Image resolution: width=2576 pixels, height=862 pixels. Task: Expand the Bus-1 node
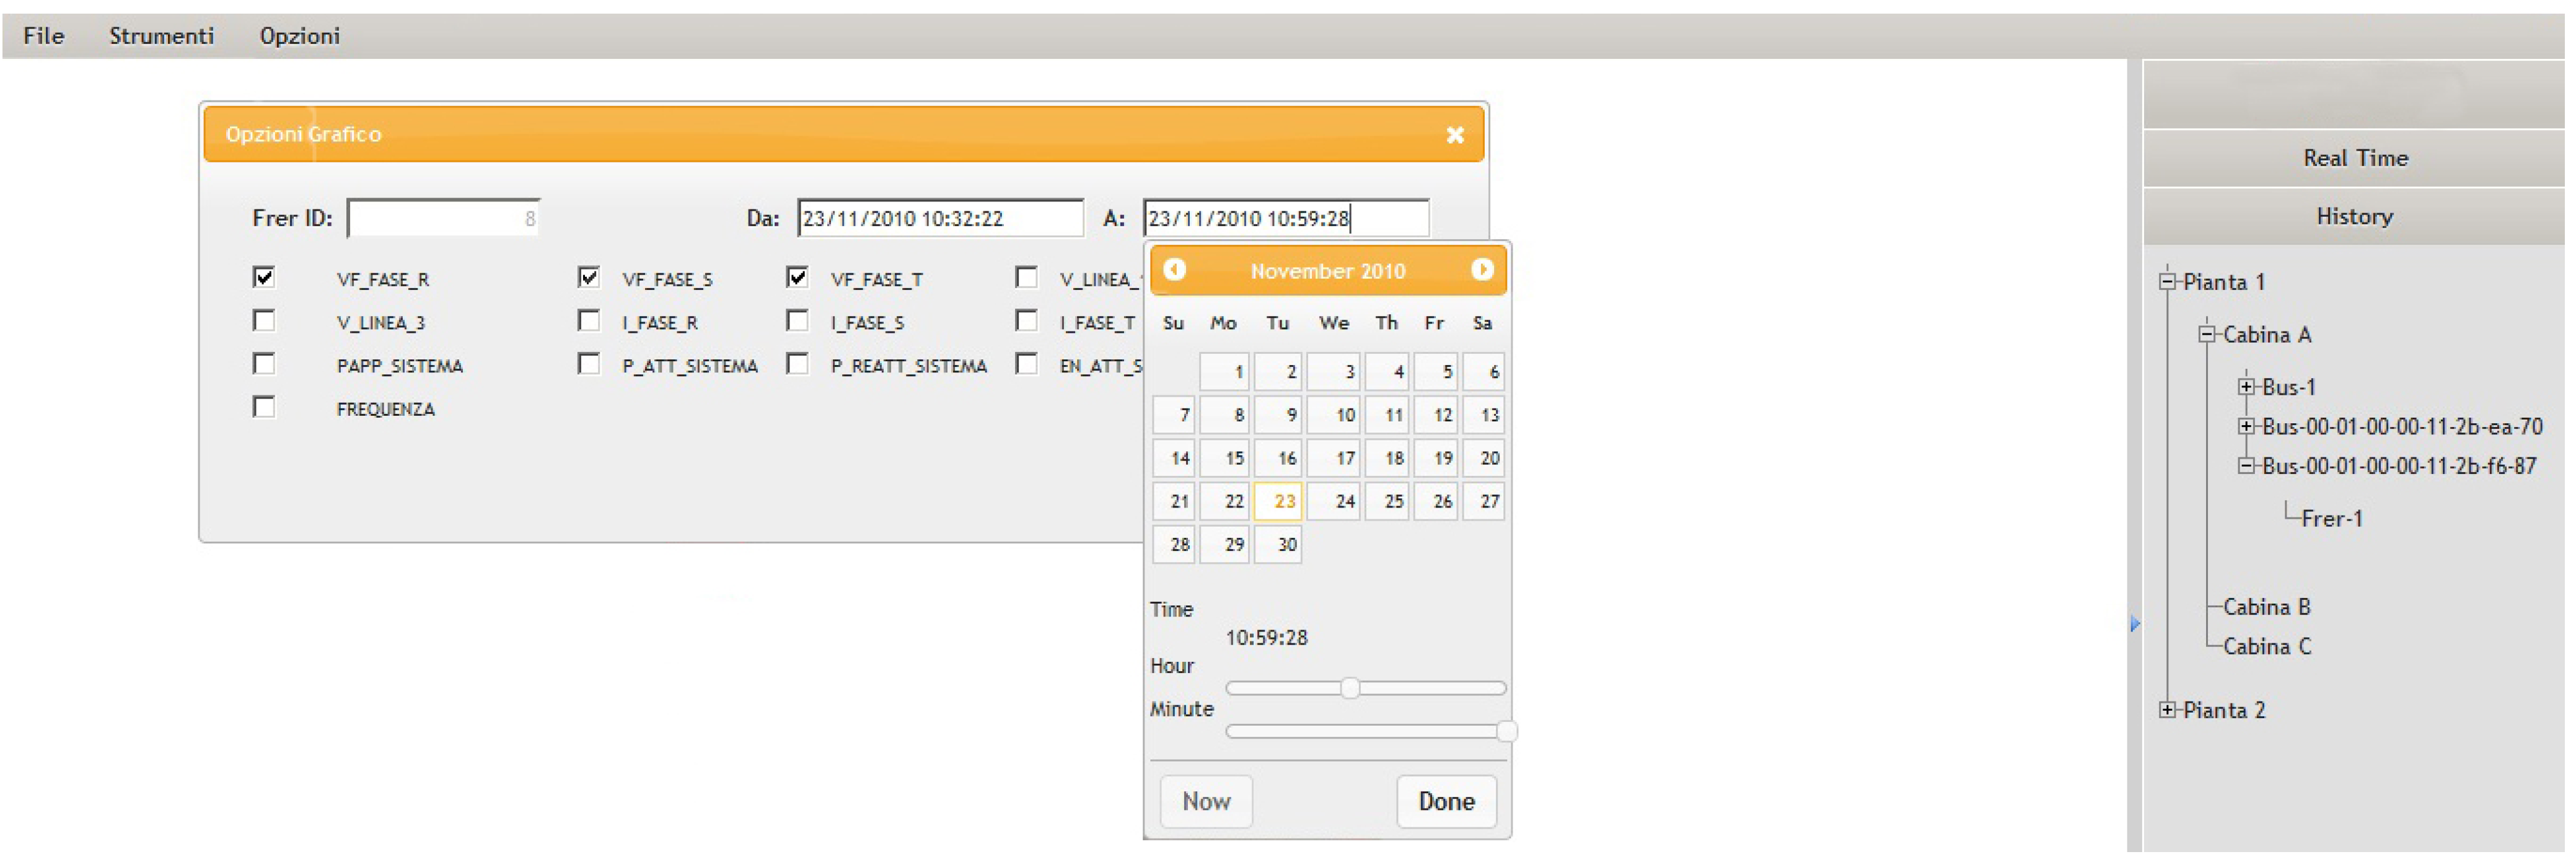tap(2246, 387)
